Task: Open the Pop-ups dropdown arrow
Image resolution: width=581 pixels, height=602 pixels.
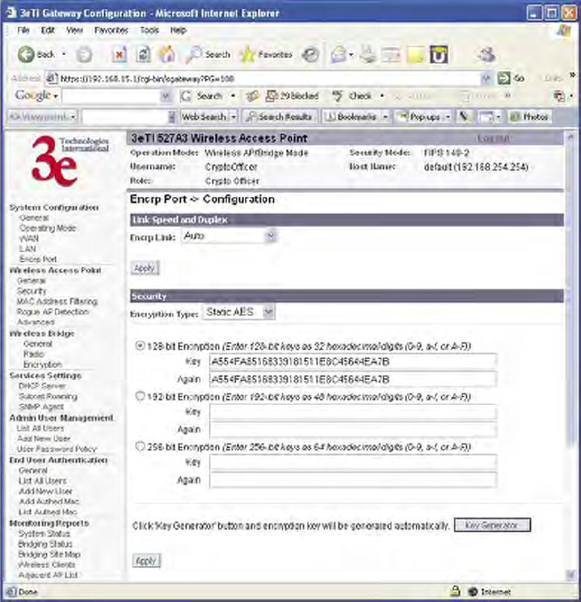Action: (x=447, y=116)
